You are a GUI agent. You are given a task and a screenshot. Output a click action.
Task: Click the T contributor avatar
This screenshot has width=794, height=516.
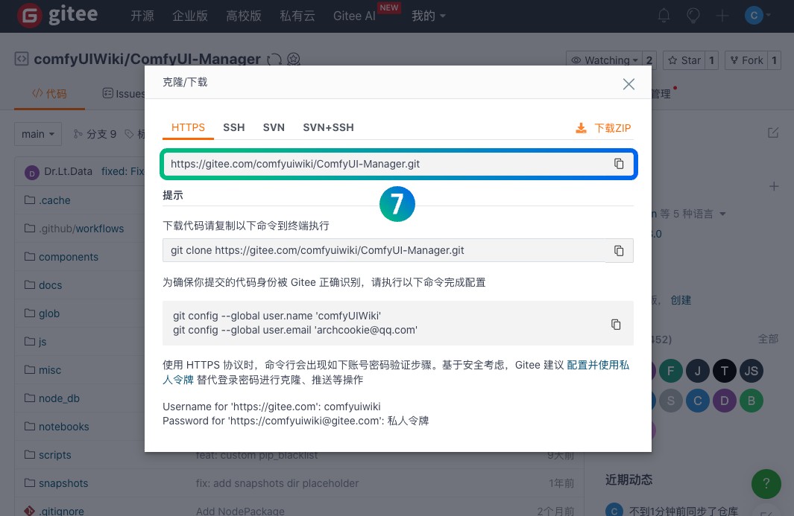(x=724, y=372)
